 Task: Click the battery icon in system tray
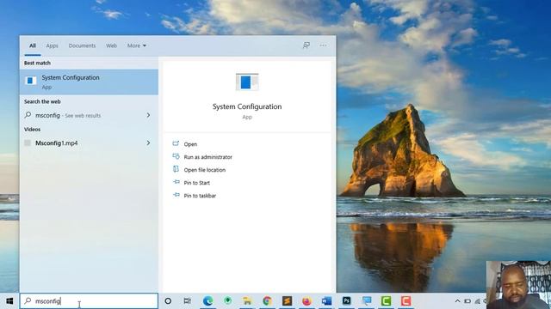click(x=467, y=301)
